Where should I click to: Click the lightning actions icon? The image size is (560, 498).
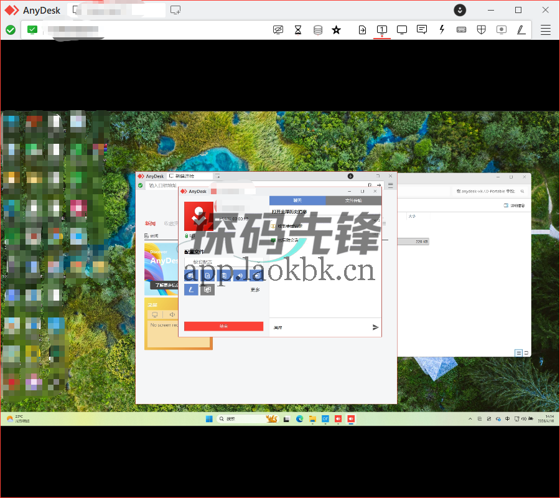pyautogui.click(x=442, y=29)
